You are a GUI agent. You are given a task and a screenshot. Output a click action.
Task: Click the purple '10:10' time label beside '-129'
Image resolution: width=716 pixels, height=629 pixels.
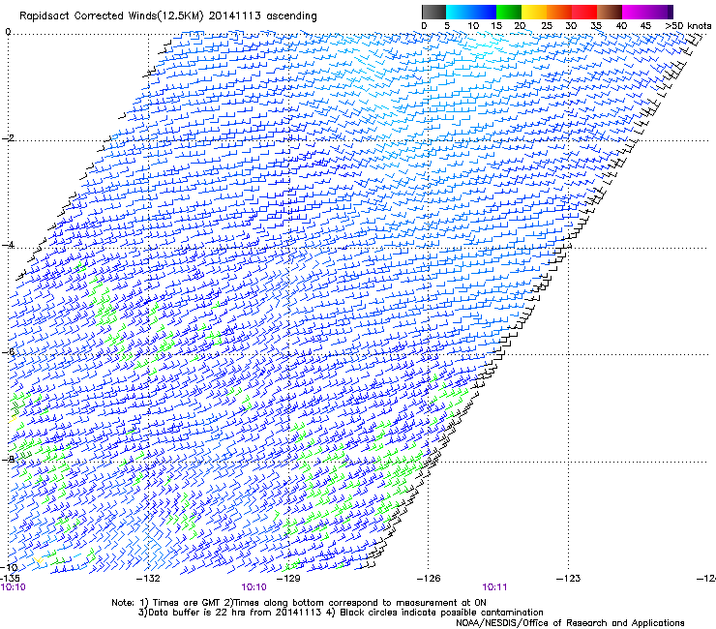tap(254, 587)
